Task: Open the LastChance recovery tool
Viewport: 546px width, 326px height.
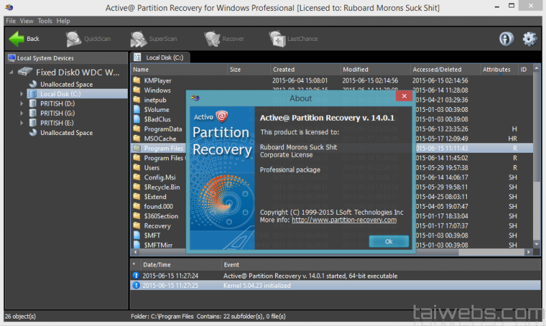Action: point(278,39)
